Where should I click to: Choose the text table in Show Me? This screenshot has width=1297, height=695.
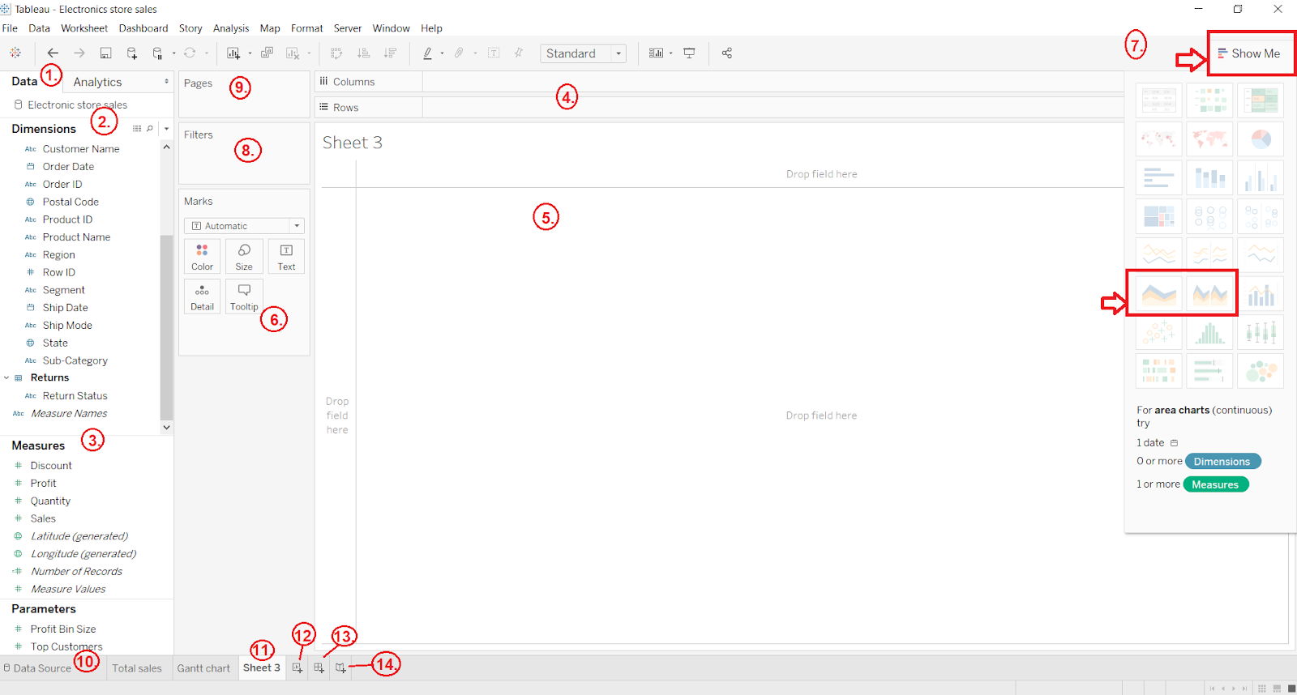(1159, 100)
